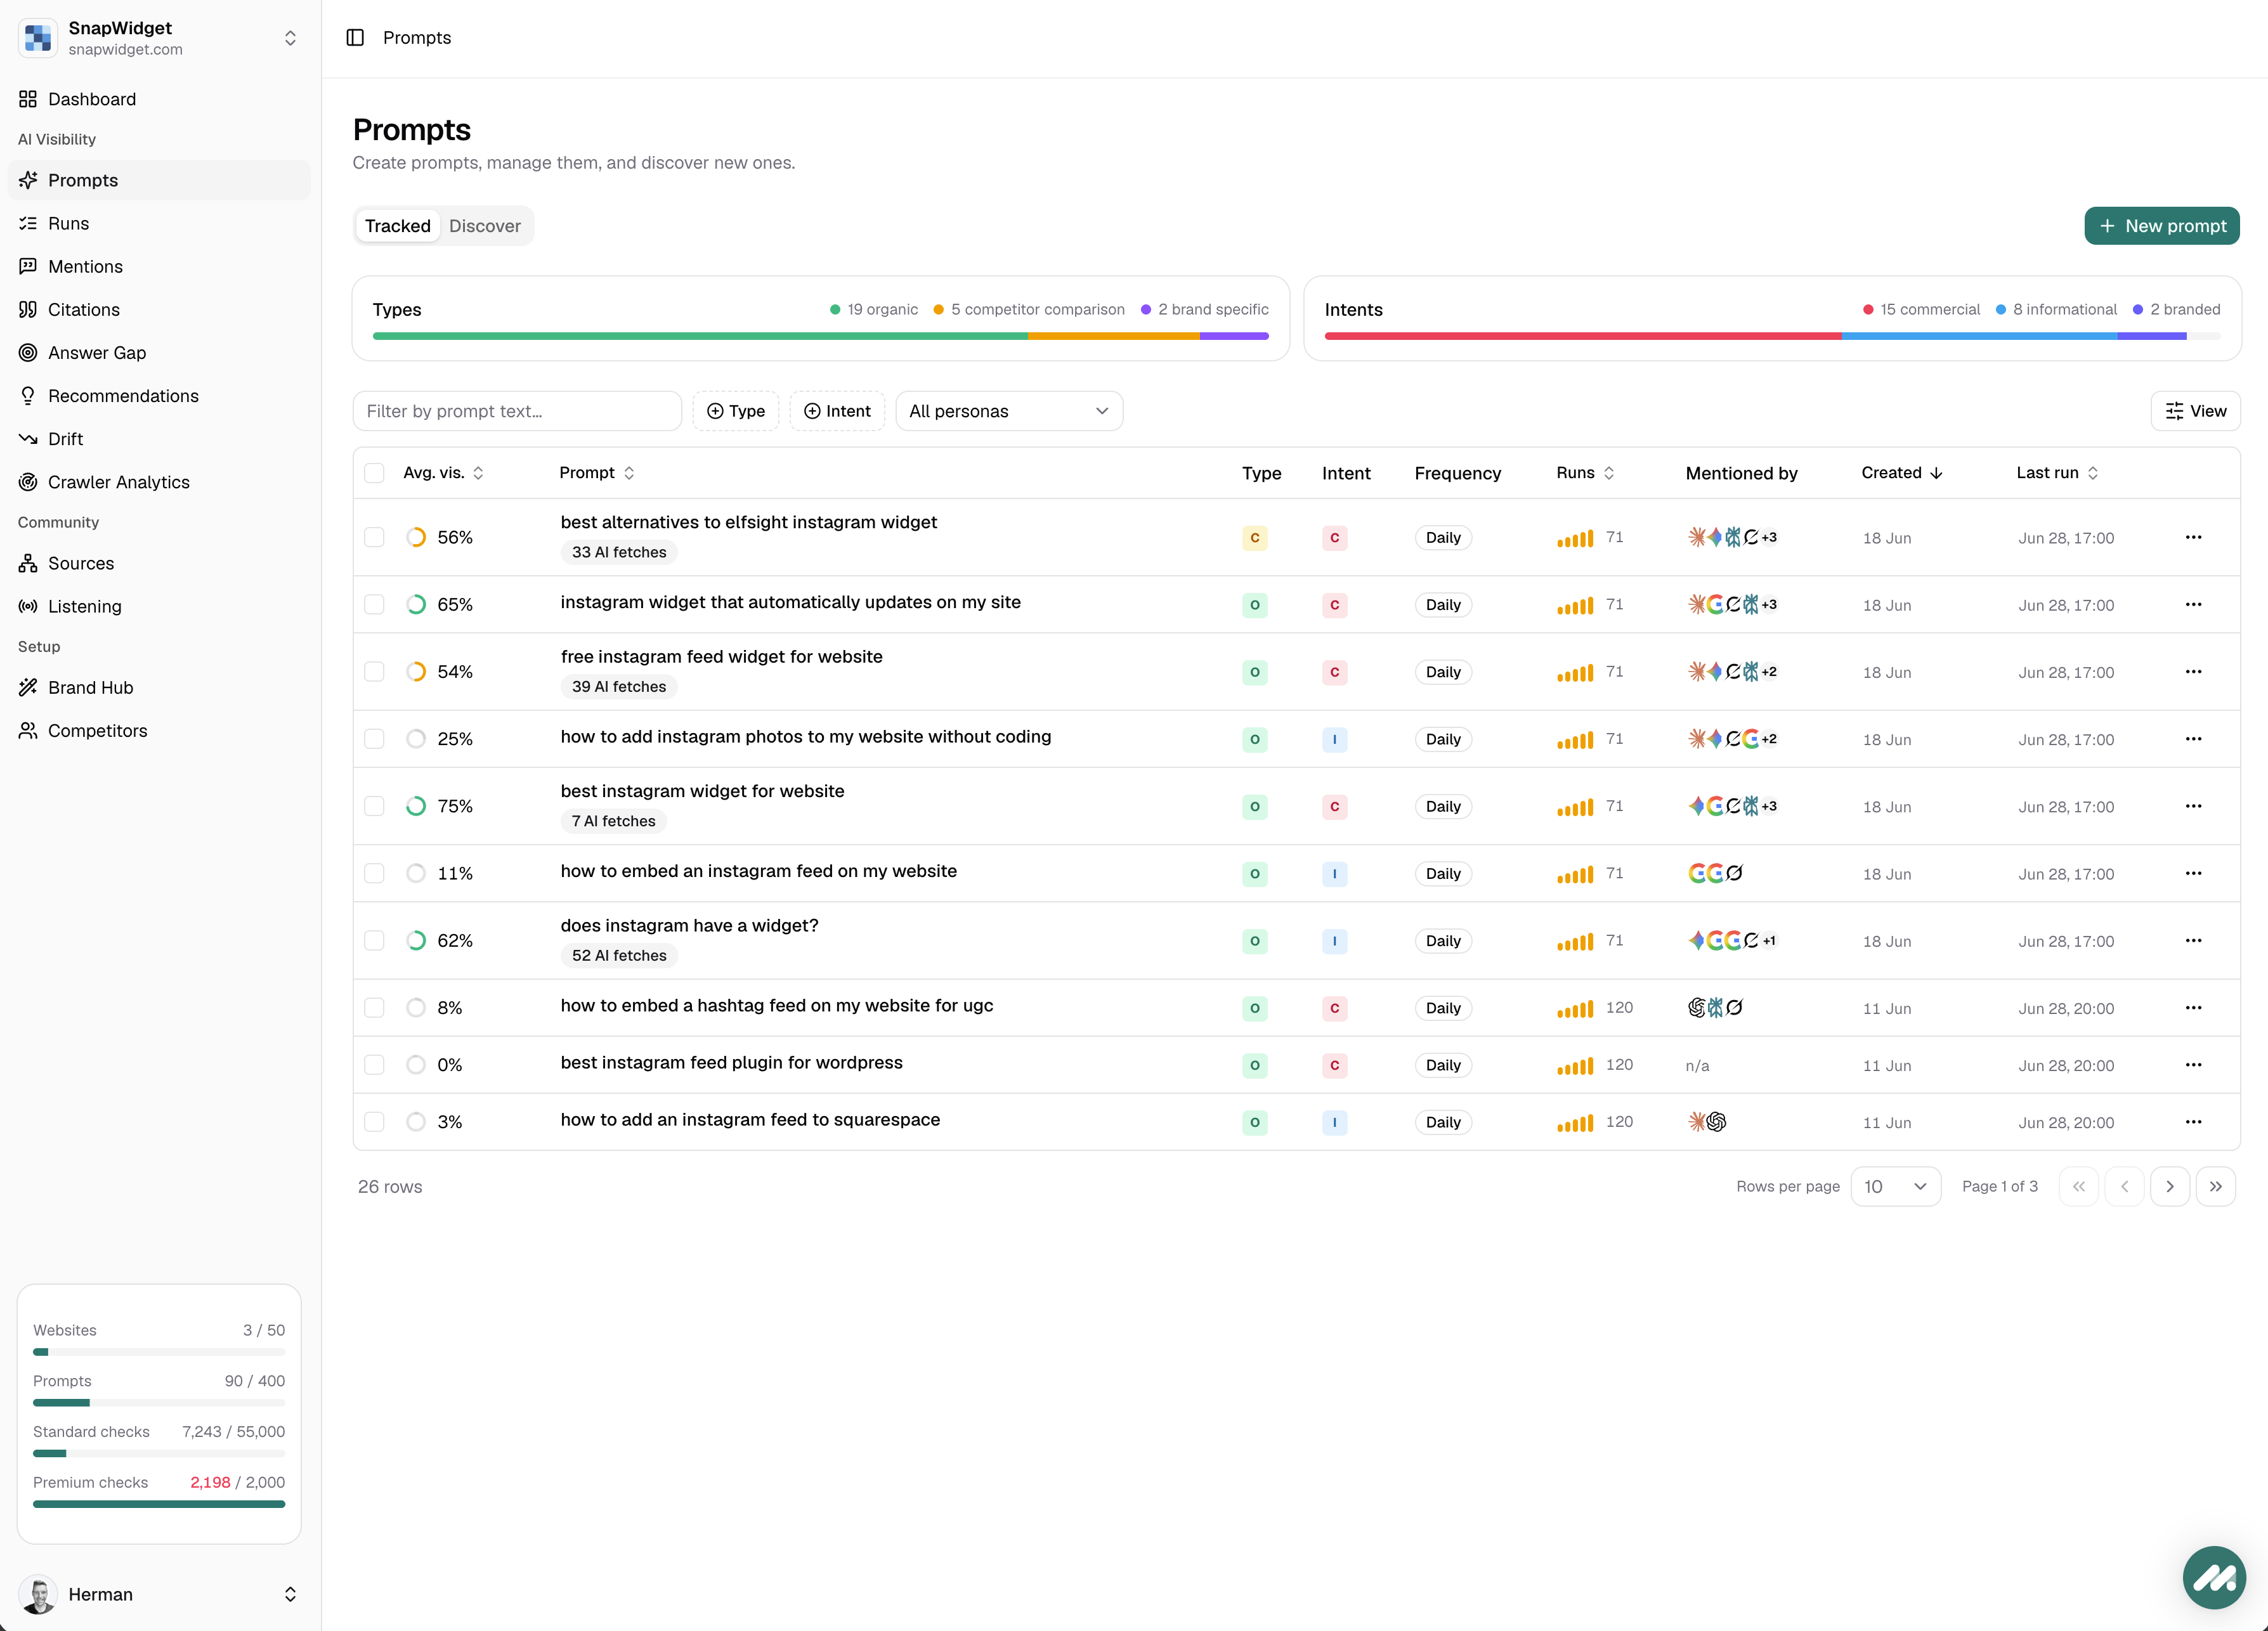The image size is (2268, 1631).
Task: Open row actions for elfsight alternatives prompt
Action: (2193, 537)
